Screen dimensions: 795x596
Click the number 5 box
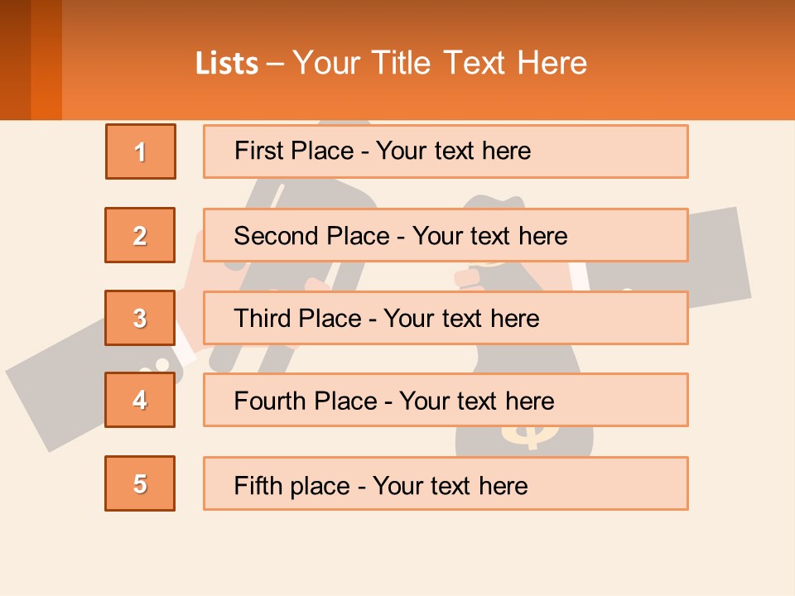140,483
